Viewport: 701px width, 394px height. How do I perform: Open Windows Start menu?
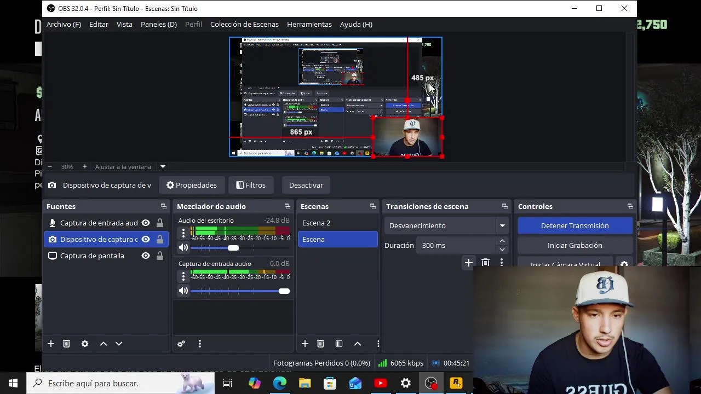(x=13, y=383)
